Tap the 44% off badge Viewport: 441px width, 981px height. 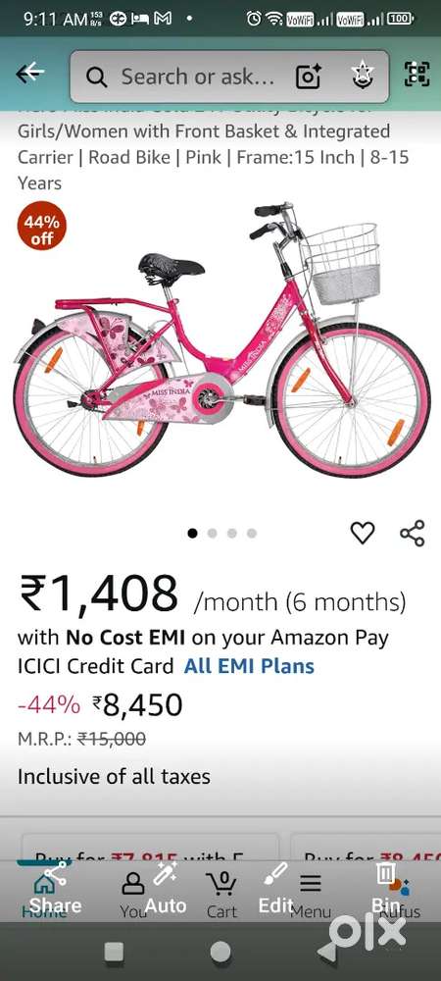42,226
